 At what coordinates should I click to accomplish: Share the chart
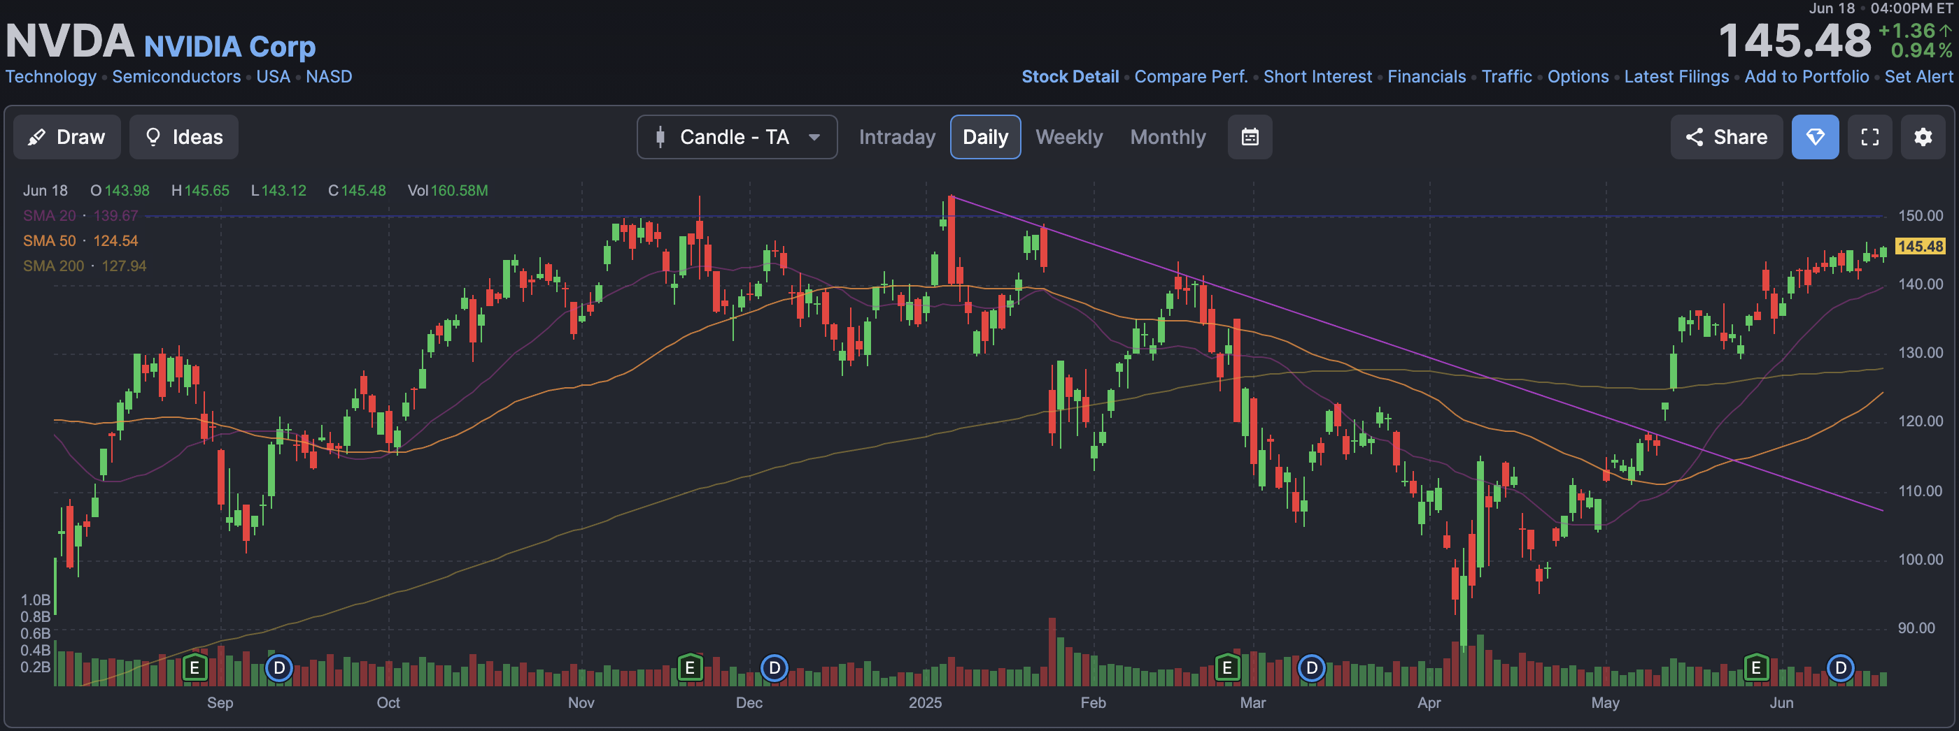click(1725, 137)
